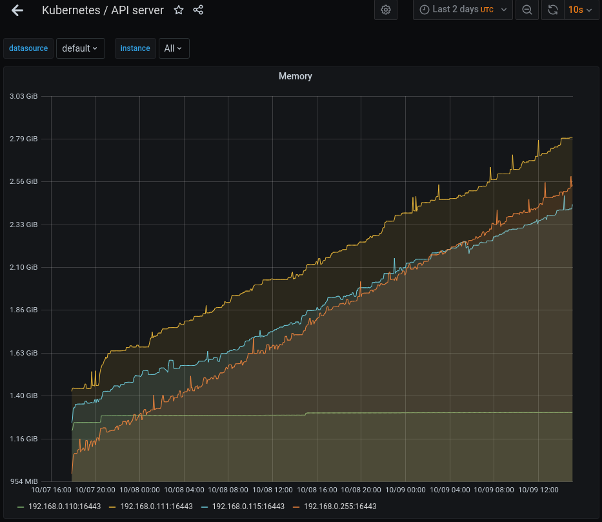Toggle series 192.168.0.110:16443 in legend

(65, 507)
